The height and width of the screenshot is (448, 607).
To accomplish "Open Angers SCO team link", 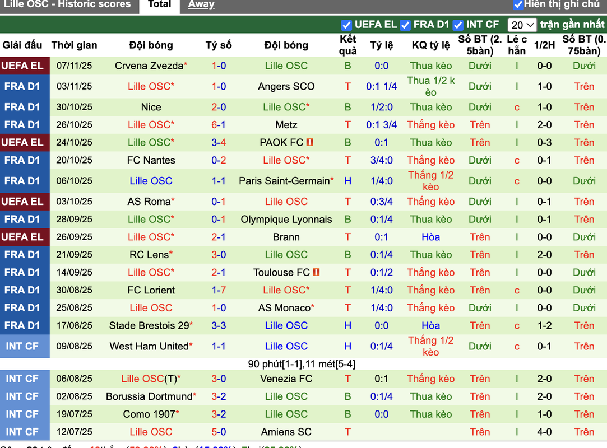I will [286, 86].
